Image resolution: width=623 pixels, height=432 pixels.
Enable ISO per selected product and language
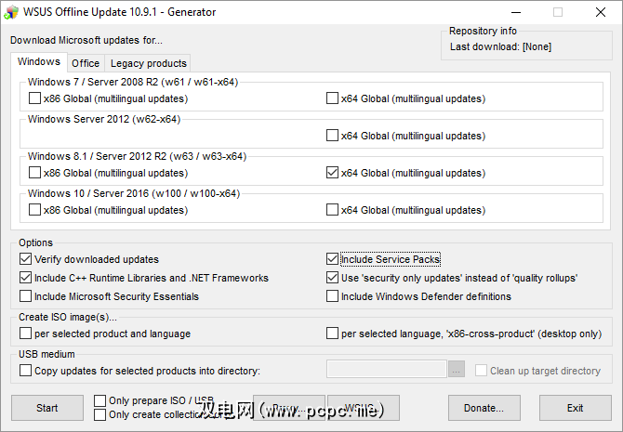tap(26, 334)
